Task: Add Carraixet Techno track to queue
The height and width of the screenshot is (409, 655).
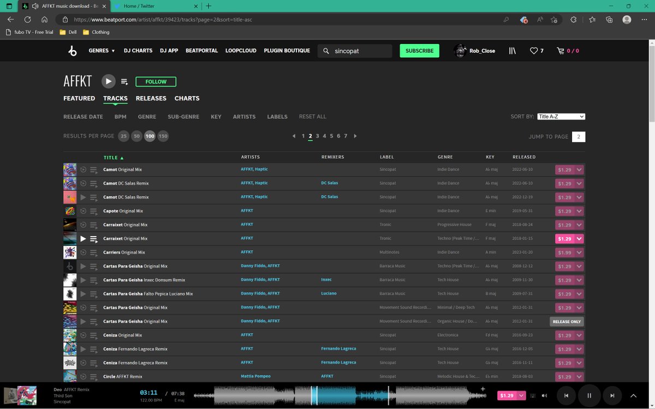Action: pyautogui.click(x=94, y=239)
